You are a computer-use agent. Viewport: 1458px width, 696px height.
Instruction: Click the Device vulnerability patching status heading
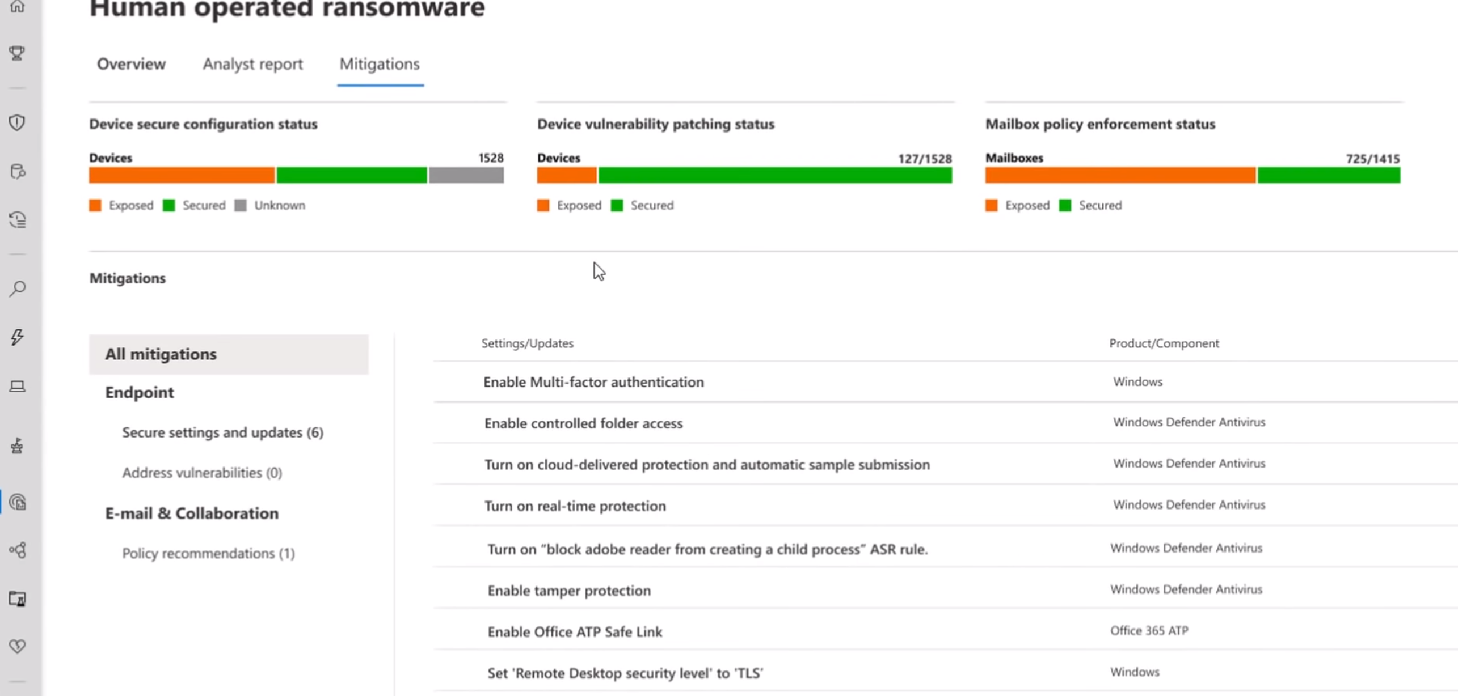pyautogui.click(x=656, y=124)
